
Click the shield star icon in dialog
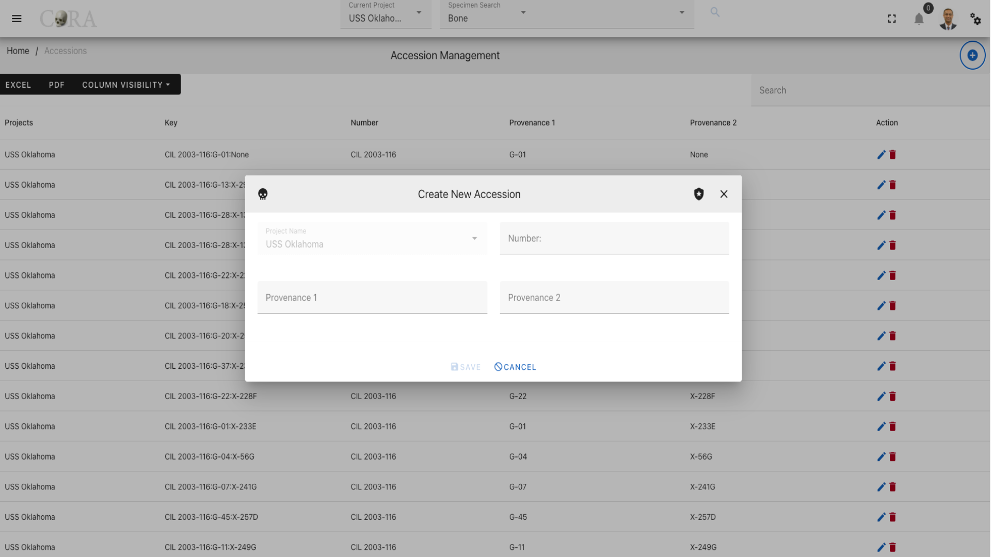pos(699,194)
